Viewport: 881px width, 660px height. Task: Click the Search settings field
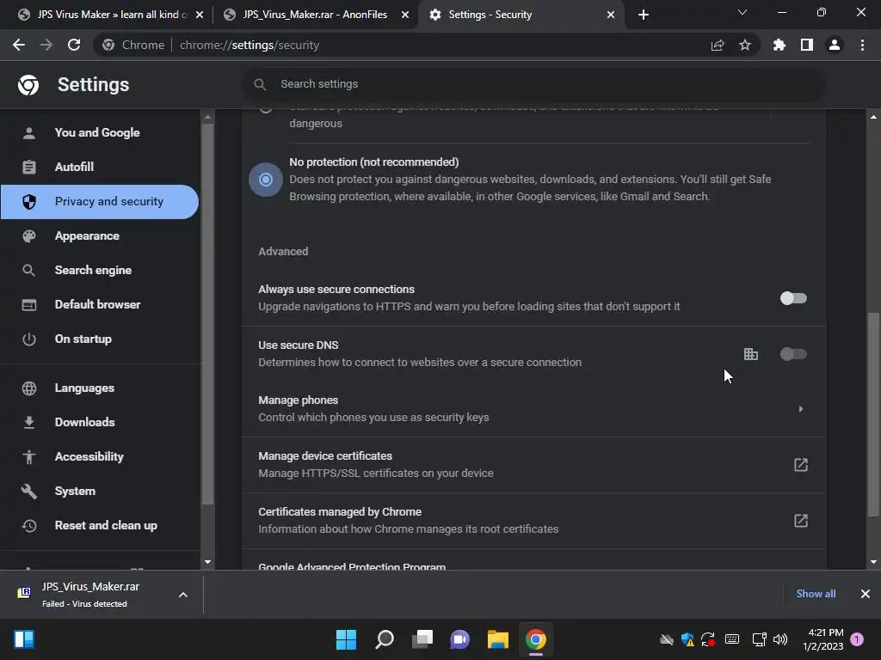coord(533,84)
